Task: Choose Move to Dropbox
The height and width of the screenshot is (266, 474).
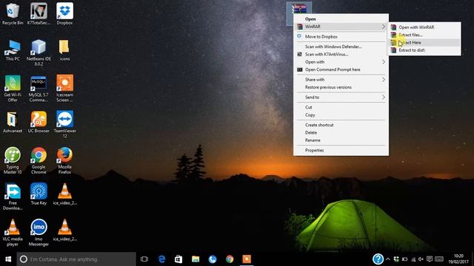Action: click(341, 36)
